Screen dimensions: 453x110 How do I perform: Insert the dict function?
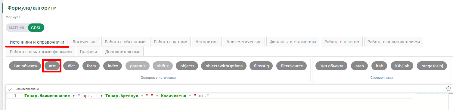(x=71, y=66)
